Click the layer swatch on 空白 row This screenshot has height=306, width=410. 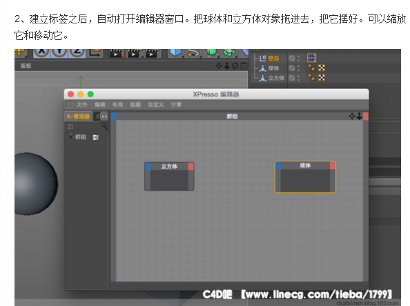point(292,58)
